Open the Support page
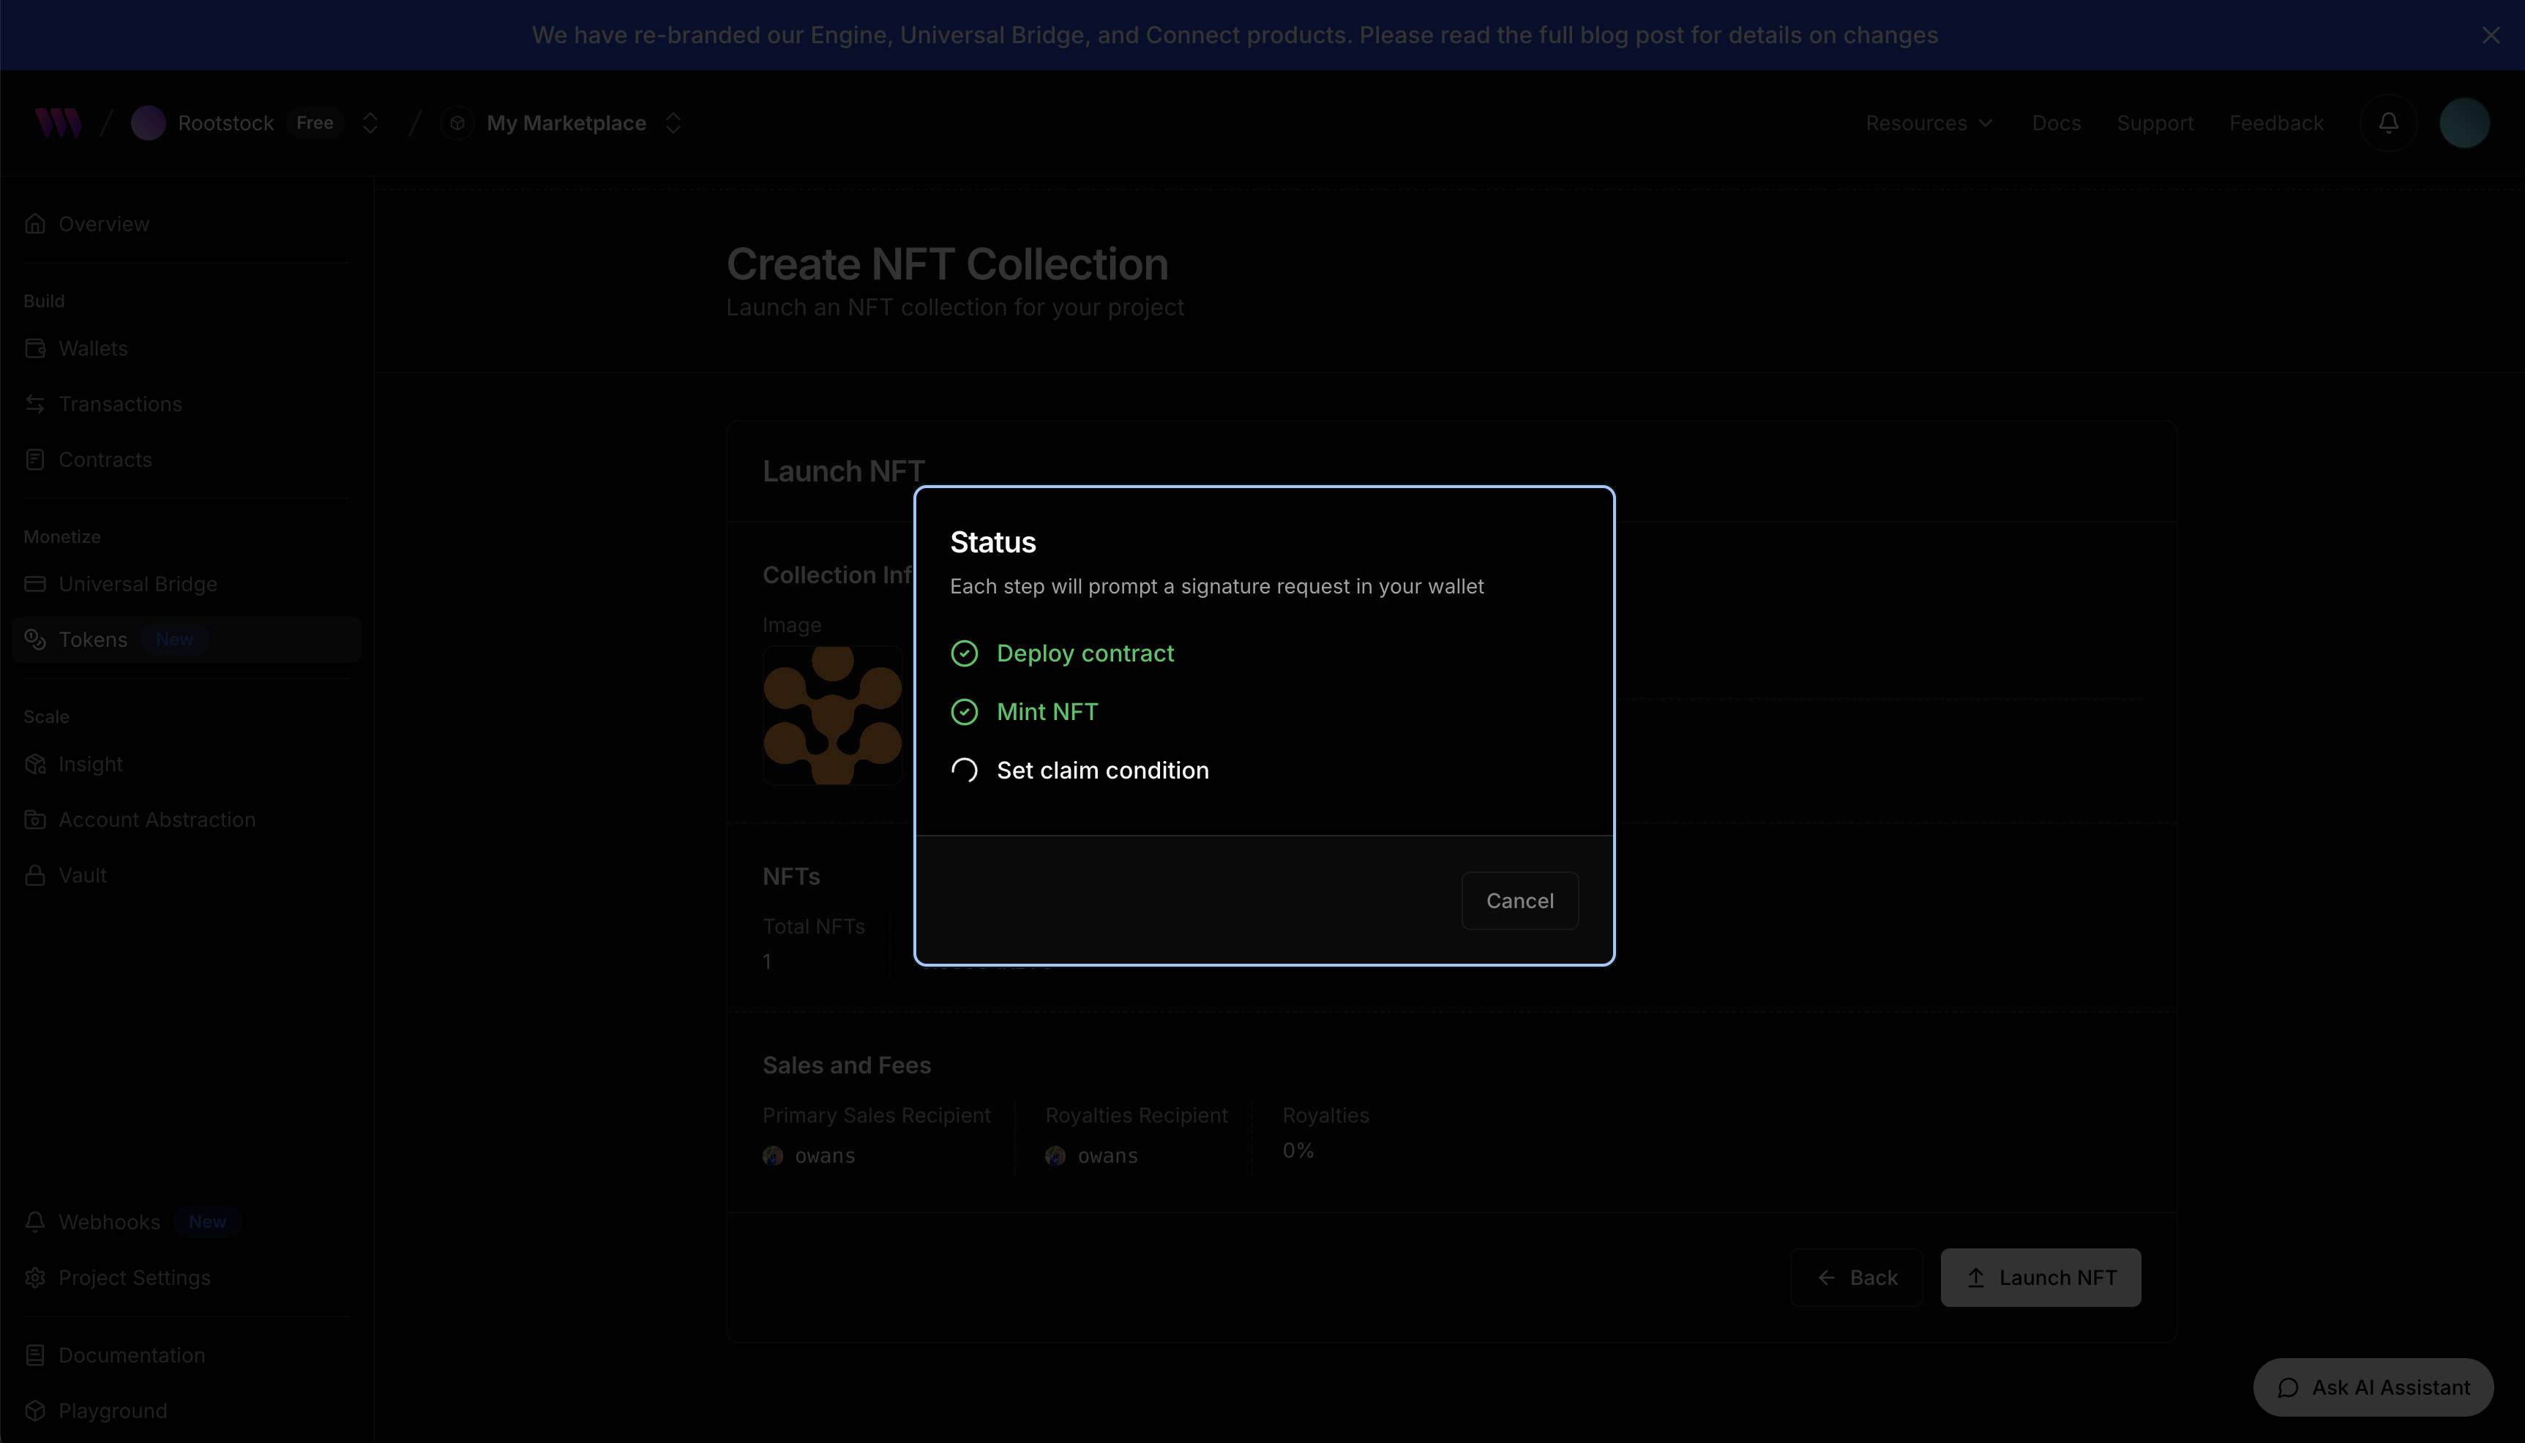2525x1443 pixels. coord(2155,122)
